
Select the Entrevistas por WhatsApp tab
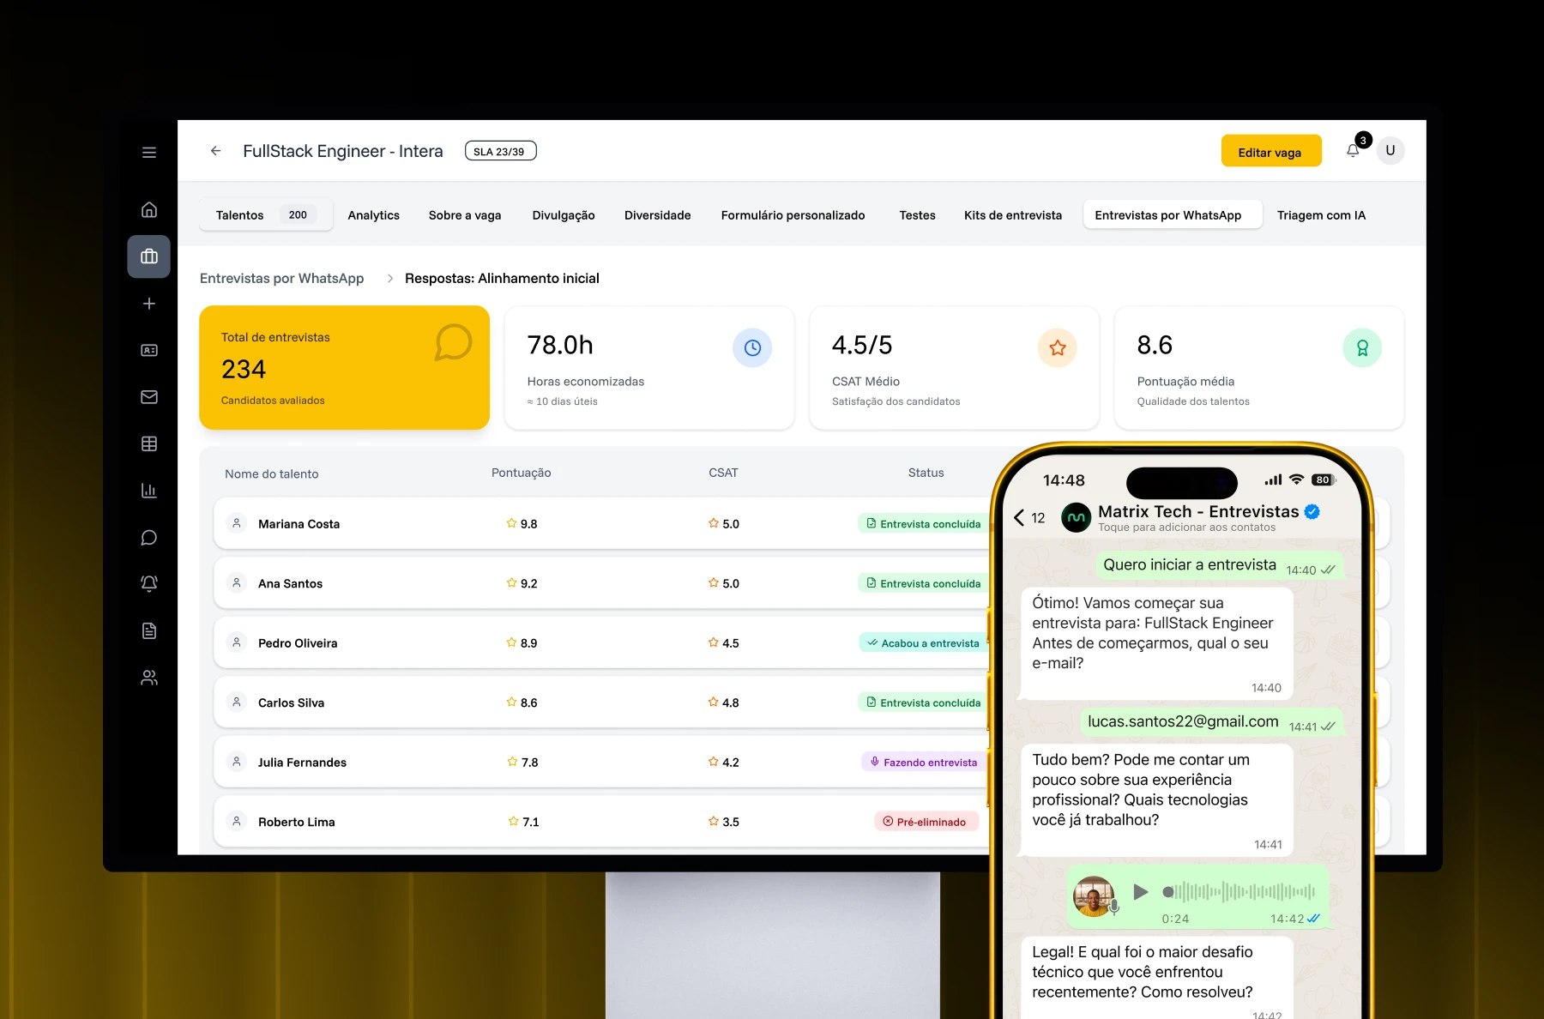click(1173, 215)
